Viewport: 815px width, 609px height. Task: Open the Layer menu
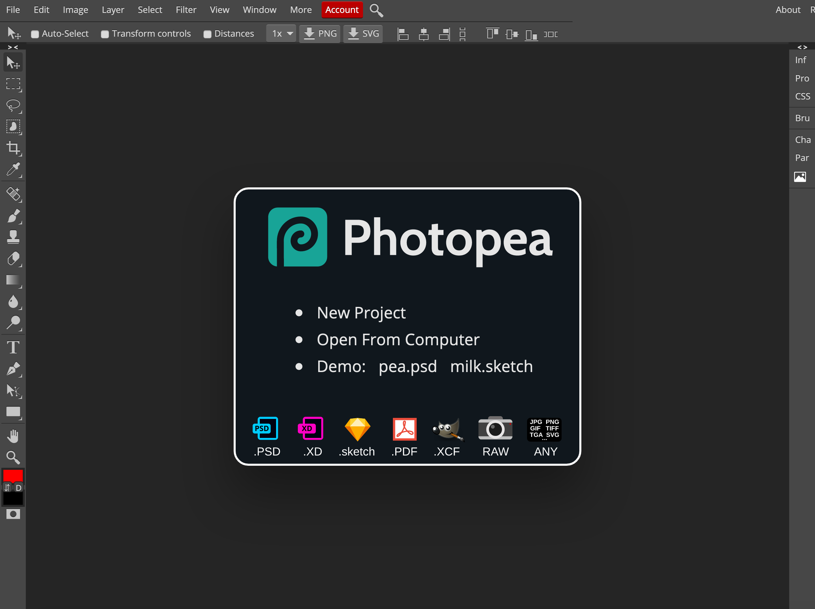tap(113, 10)
